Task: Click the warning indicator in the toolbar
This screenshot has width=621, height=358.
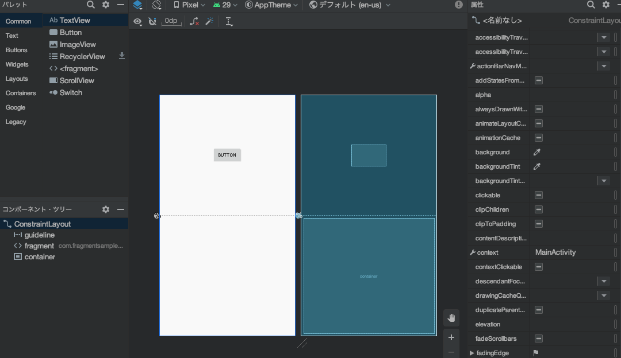Action: [x=459, y=5]
